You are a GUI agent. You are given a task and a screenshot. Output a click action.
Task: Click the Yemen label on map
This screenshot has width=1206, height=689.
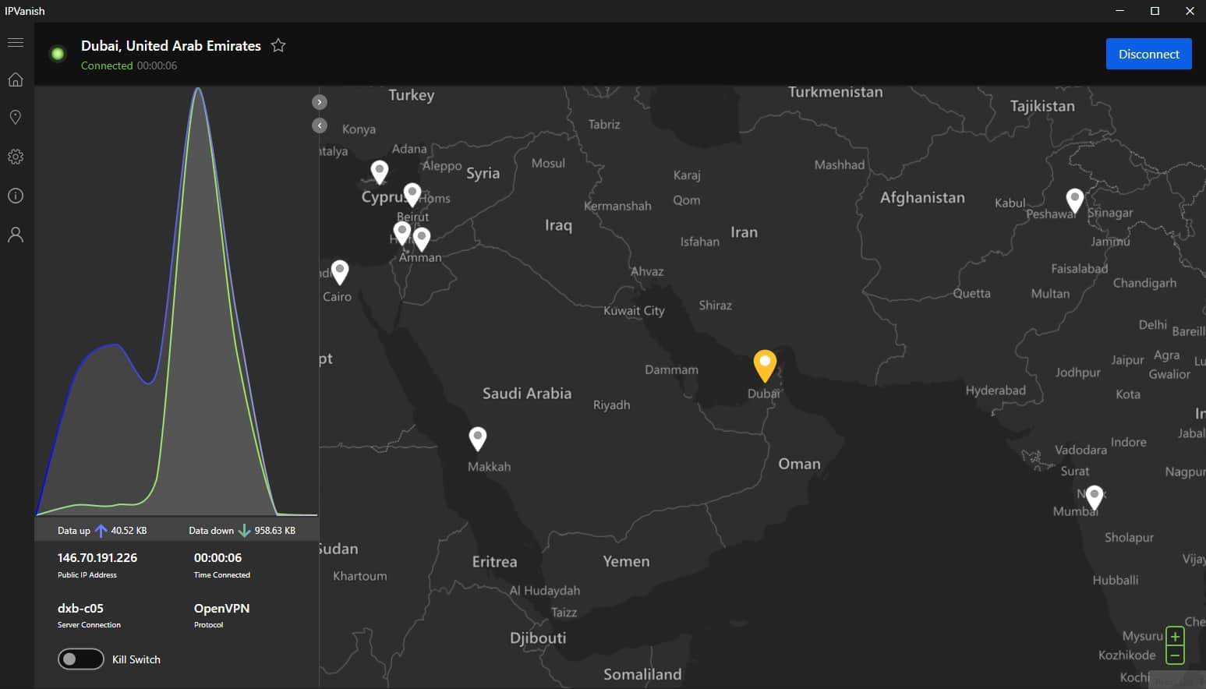click(626, 561)
